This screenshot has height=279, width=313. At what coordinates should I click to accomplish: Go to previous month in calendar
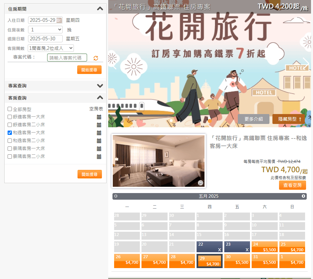click(116, 196)
